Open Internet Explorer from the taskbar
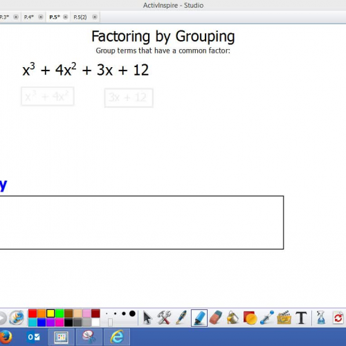The width and height of the screenshot is (346, 346). (117, 337)
